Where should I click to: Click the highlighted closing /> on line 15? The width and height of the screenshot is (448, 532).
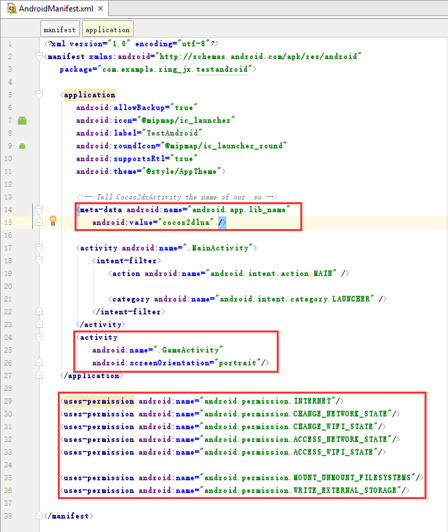(x=222, y=222)
